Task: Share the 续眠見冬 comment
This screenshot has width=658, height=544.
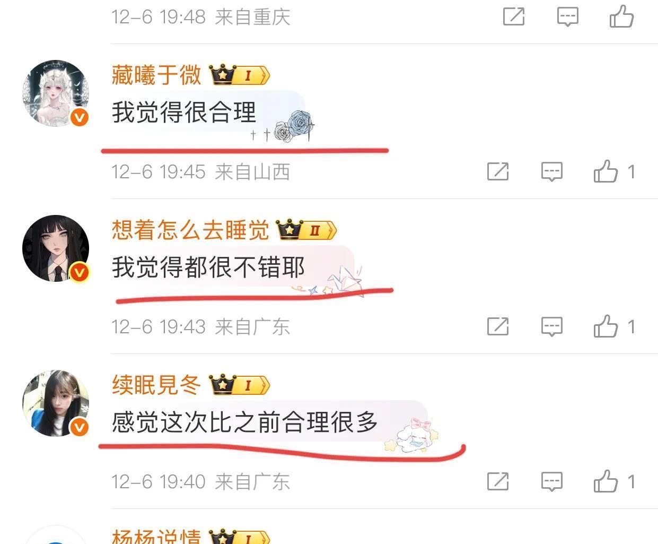Action: tap(498, 481)
